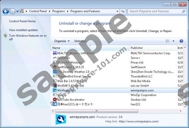Screen dimensions: 189x128
Task: Open the View installed updates link
Action: (23, 30)
